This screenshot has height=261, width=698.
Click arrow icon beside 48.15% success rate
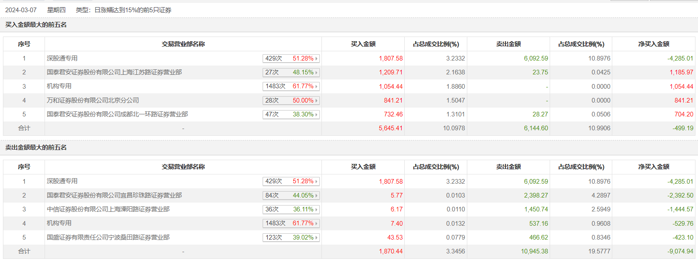click(316, 73)
